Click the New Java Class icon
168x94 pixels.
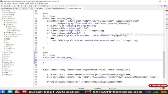point(32,6)
